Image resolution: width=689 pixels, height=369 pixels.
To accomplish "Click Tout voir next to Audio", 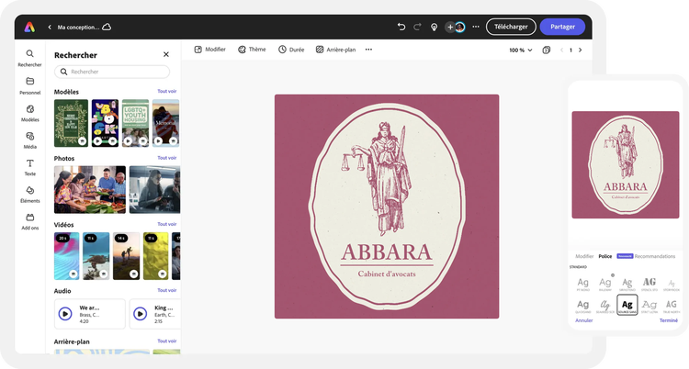I will 167,290.
